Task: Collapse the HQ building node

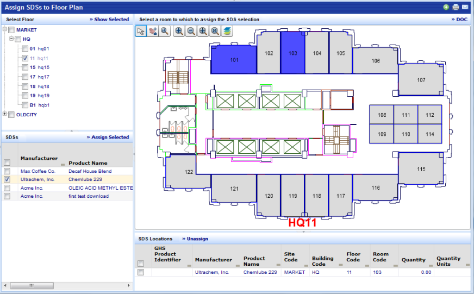Action: [11, 39]
